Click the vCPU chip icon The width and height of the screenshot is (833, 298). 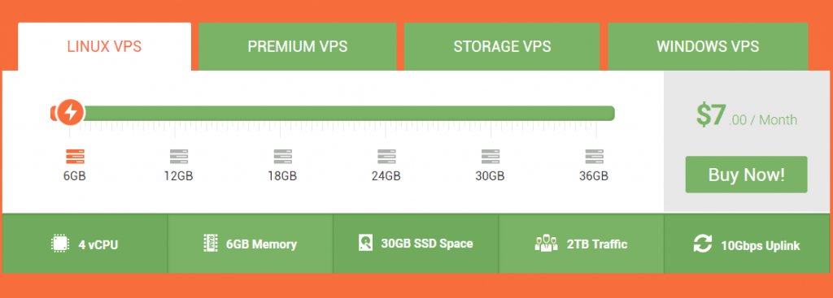pyautogui.click(x=60, y=244)
